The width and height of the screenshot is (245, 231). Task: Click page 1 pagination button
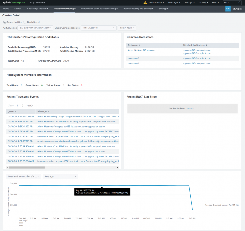click(17, 106)
